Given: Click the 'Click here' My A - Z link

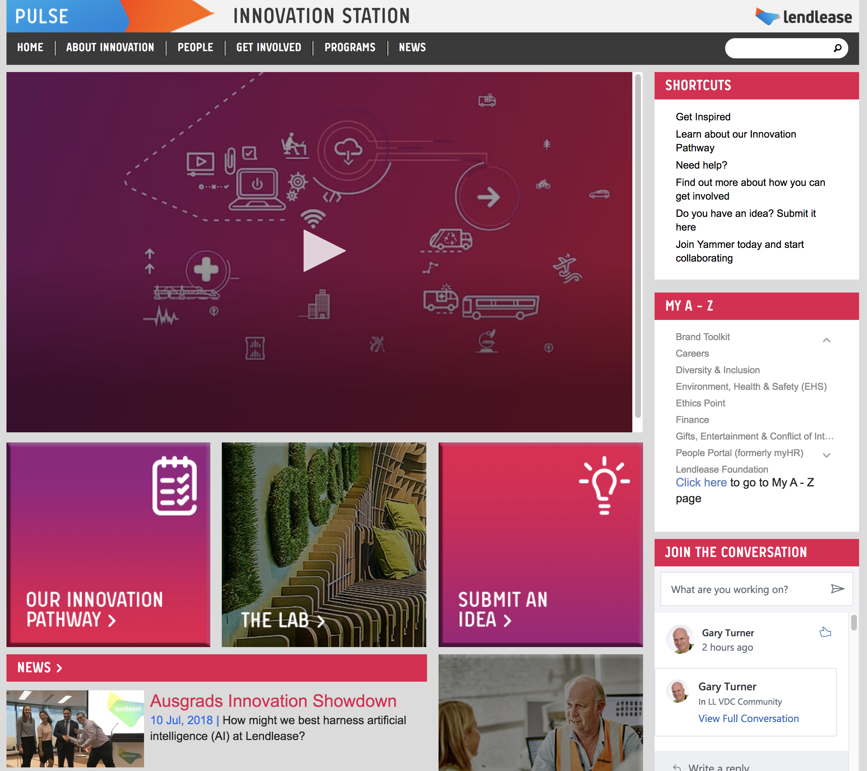Looking at the screenshot, I should click(x=701, y=482).
